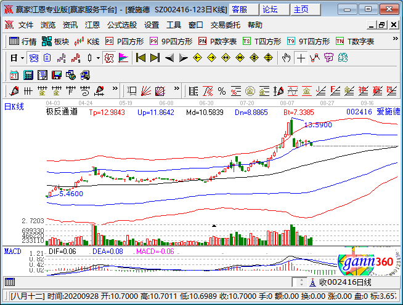The image size is (403, 305).
Task: Click the black percent sign icon
Action: tap(222, 91)
